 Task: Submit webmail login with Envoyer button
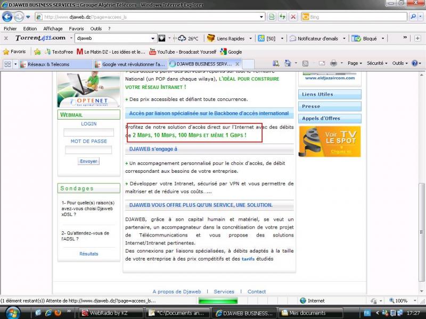click(88, 161)
